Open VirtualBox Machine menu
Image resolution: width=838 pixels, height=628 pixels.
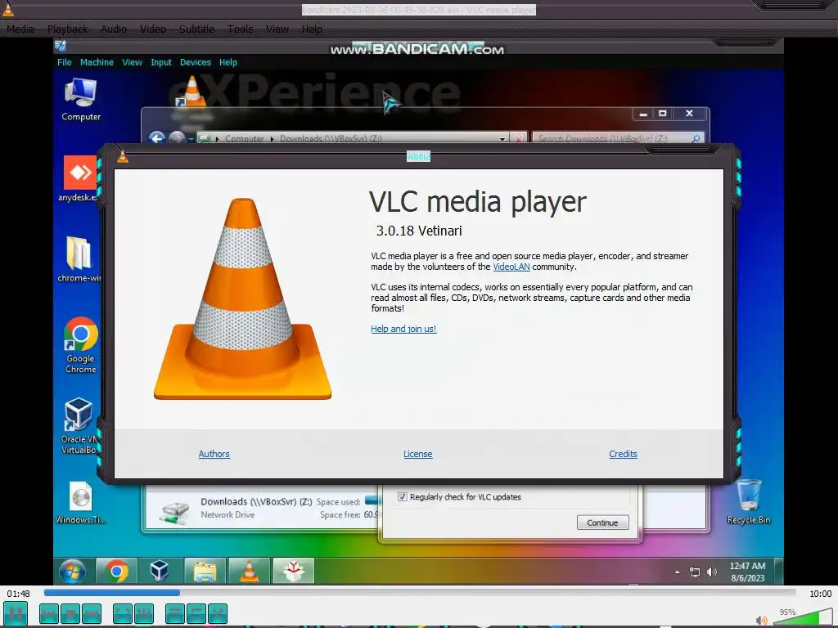tap(97, 62)
